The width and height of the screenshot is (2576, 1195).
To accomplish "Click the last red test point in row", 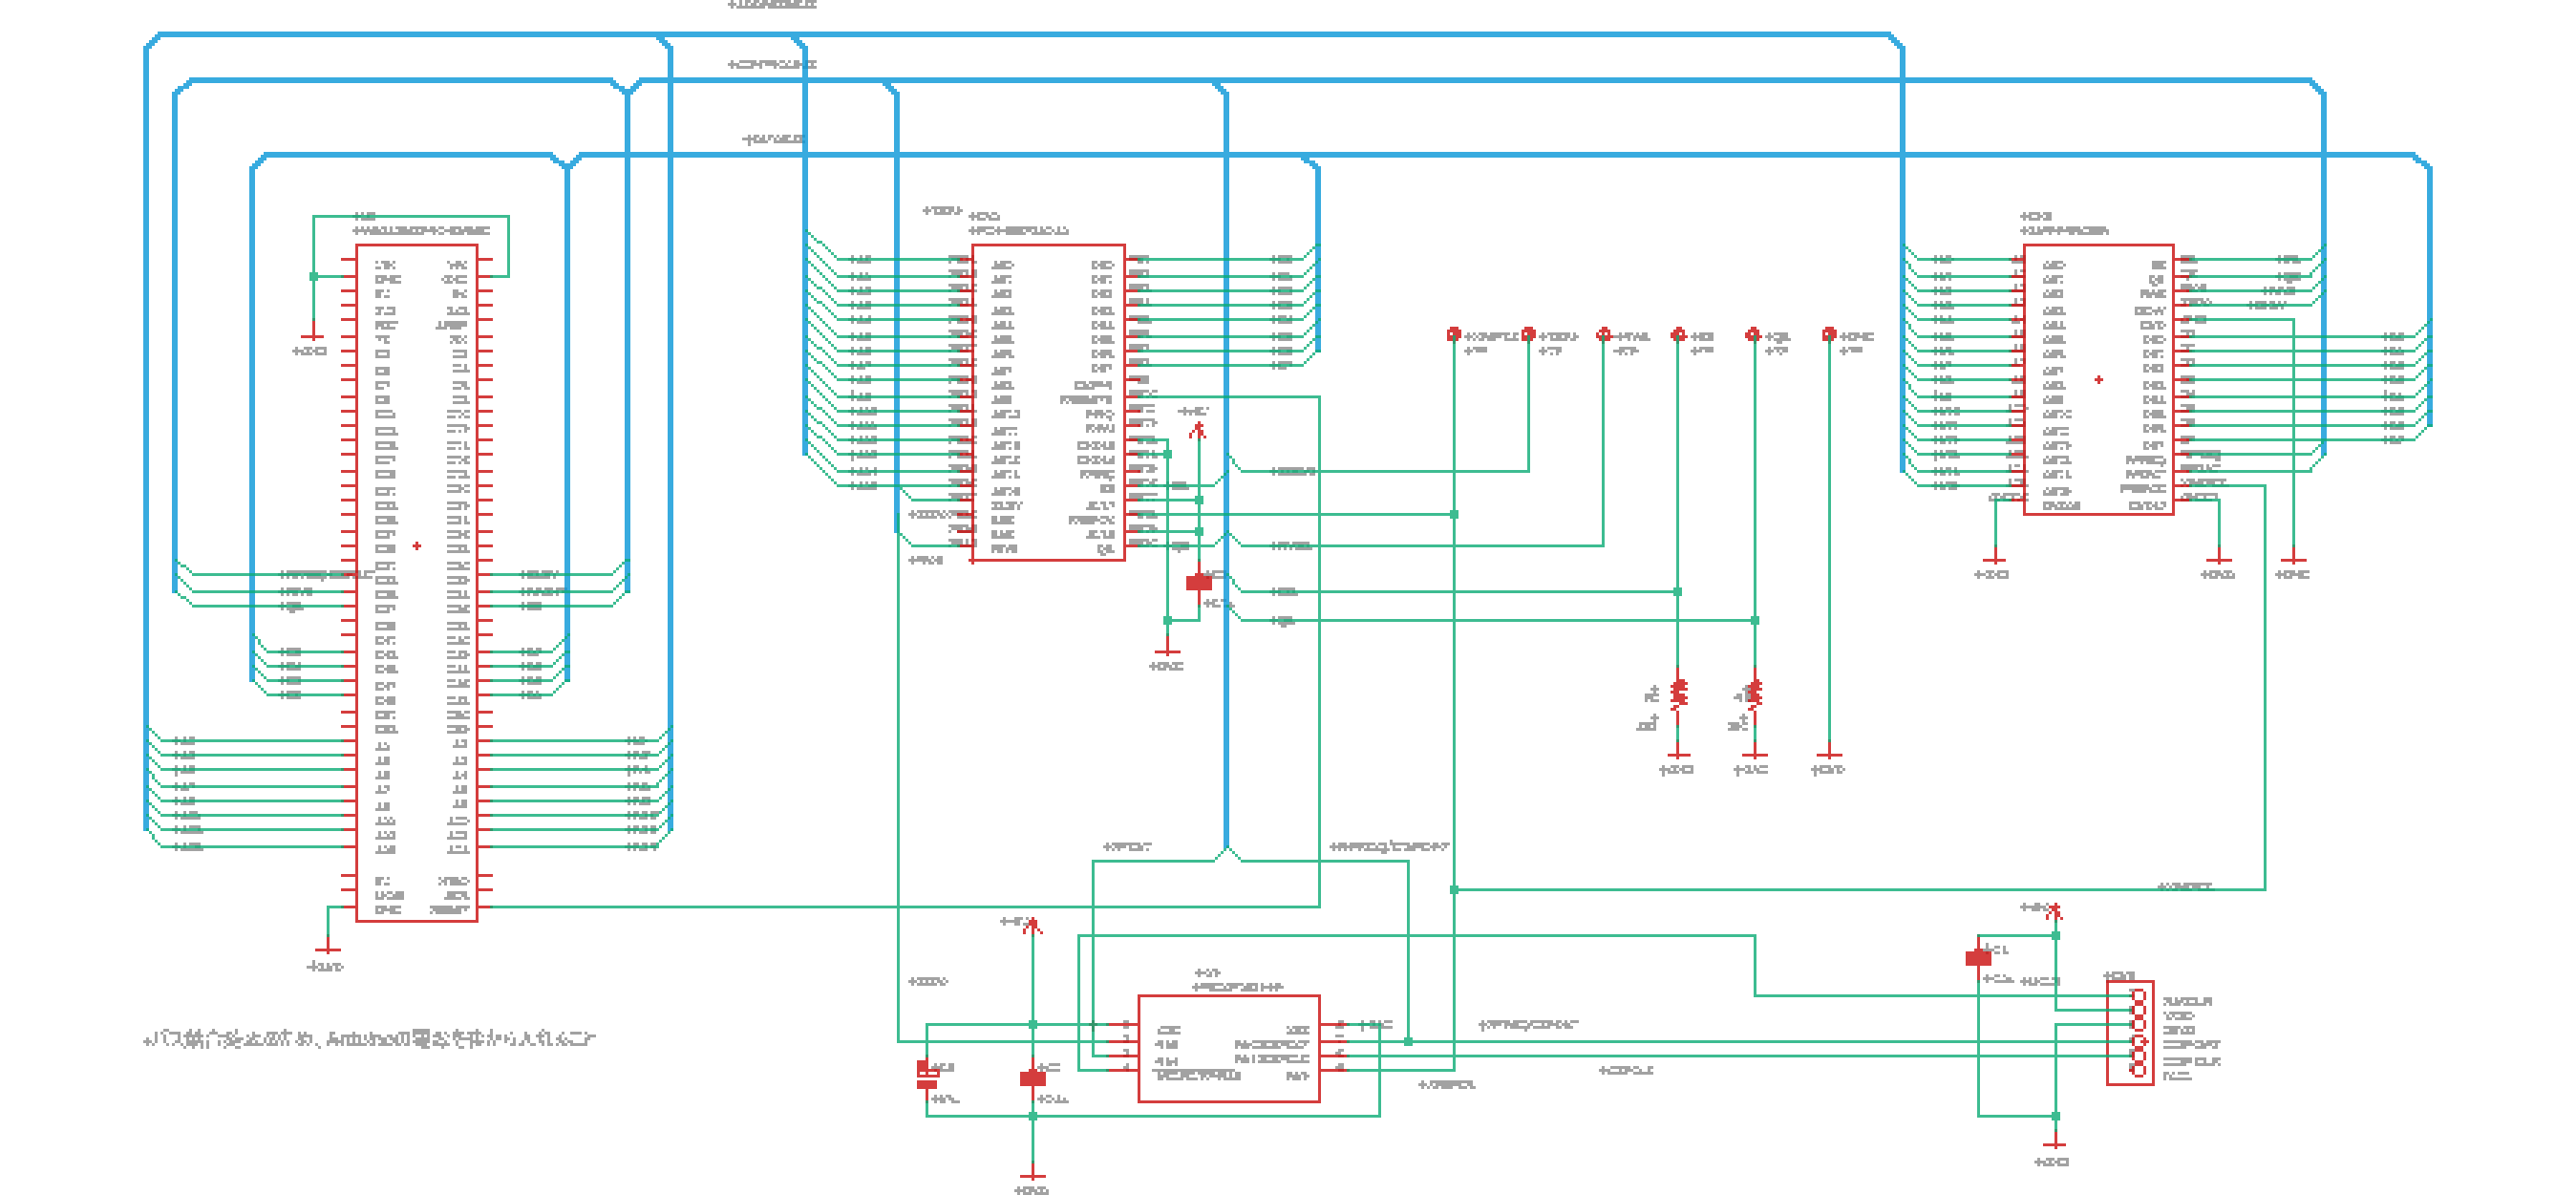I will coord(1829,334).
